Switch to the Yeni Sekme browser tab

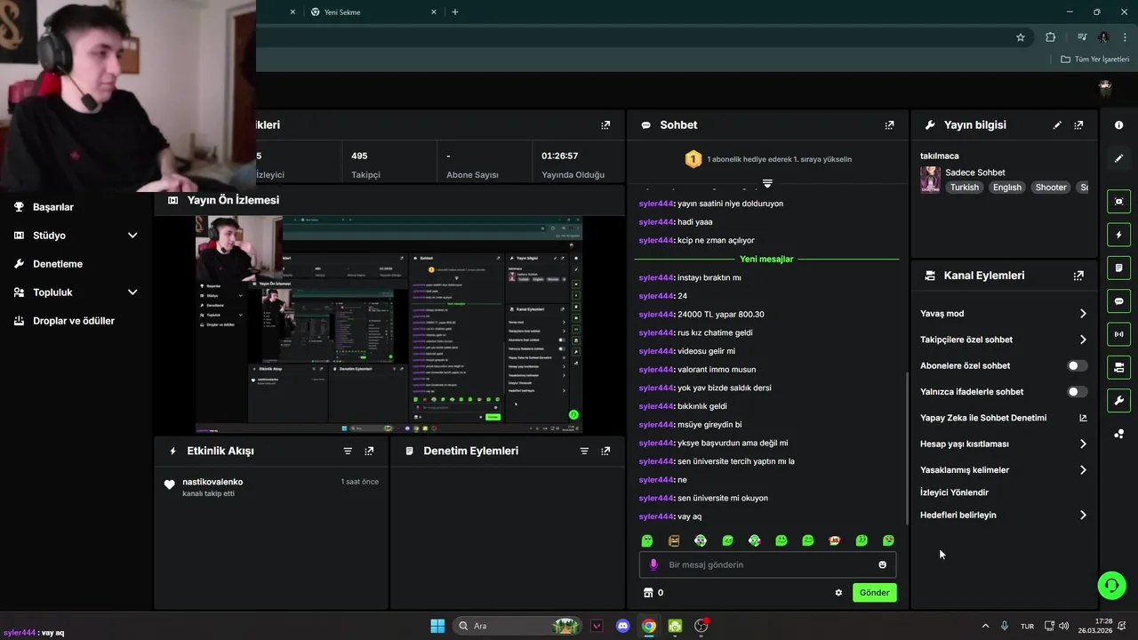click(373, 12)
